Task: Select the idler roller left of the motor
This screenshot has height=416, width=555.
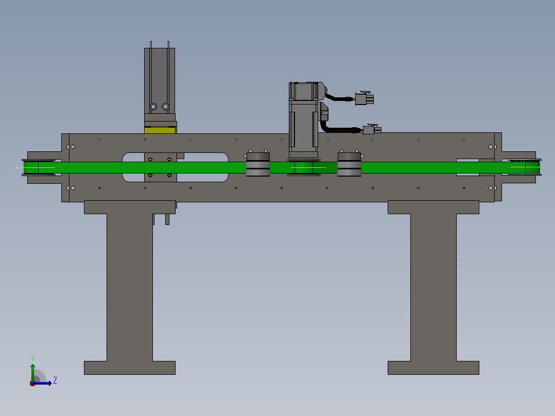Action: pyautogui.click(x=258, y=164)
